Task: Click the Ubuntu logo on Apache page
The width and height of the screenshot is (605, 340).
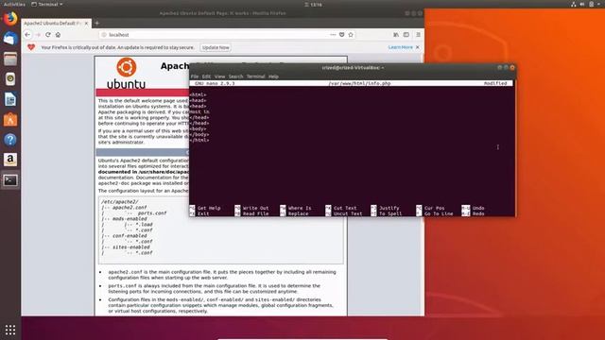Action: [x=126, y=74]
